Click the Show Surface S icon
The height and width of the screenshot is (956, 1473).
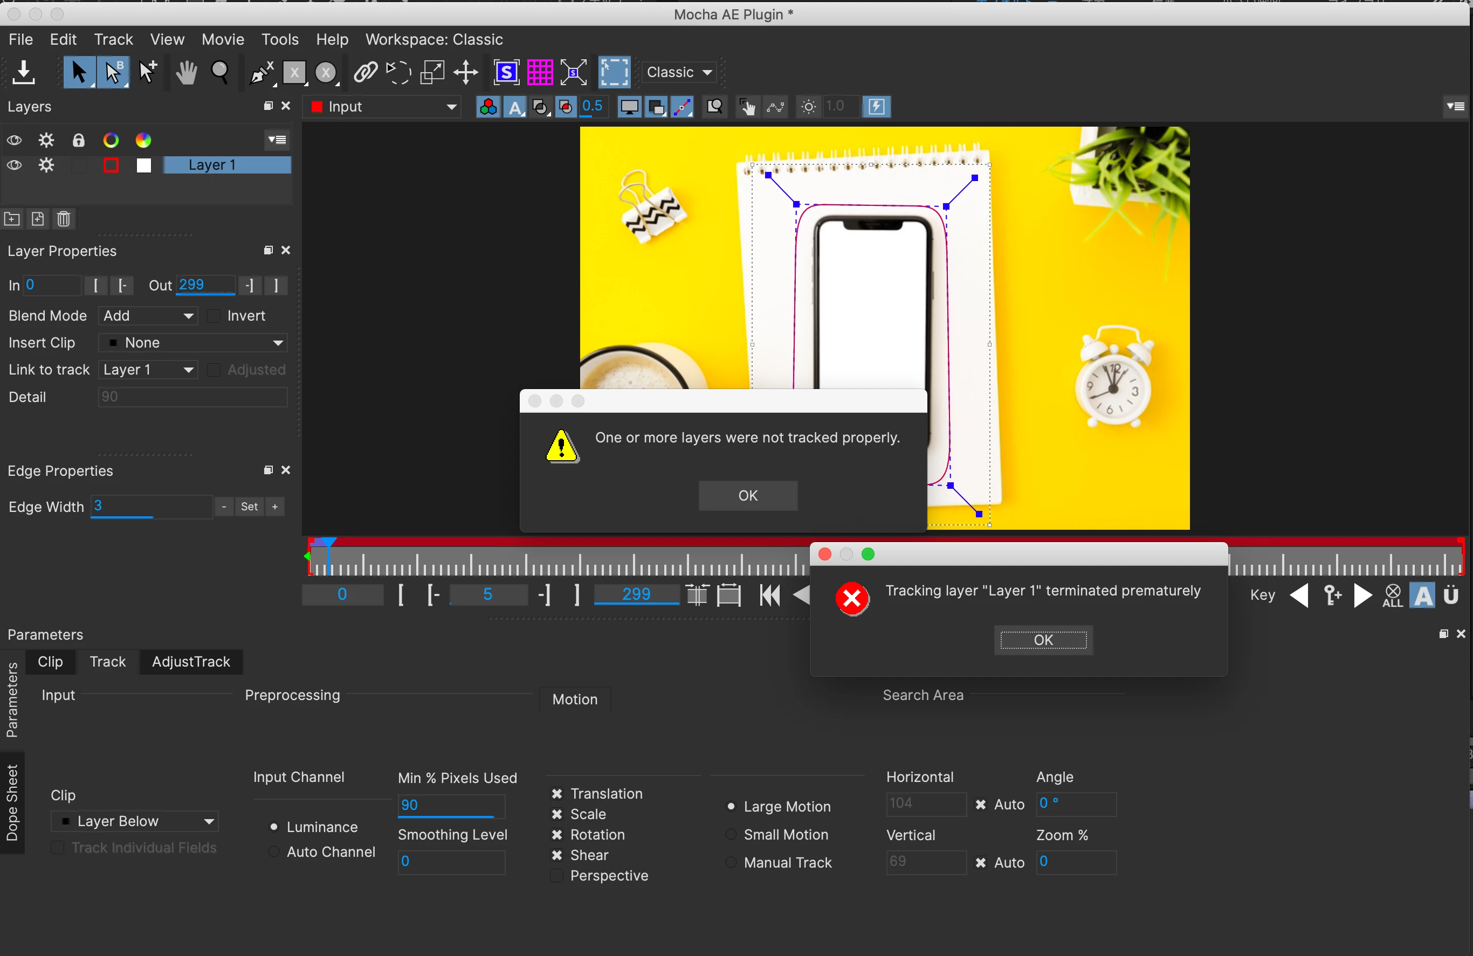click(506, 73)
